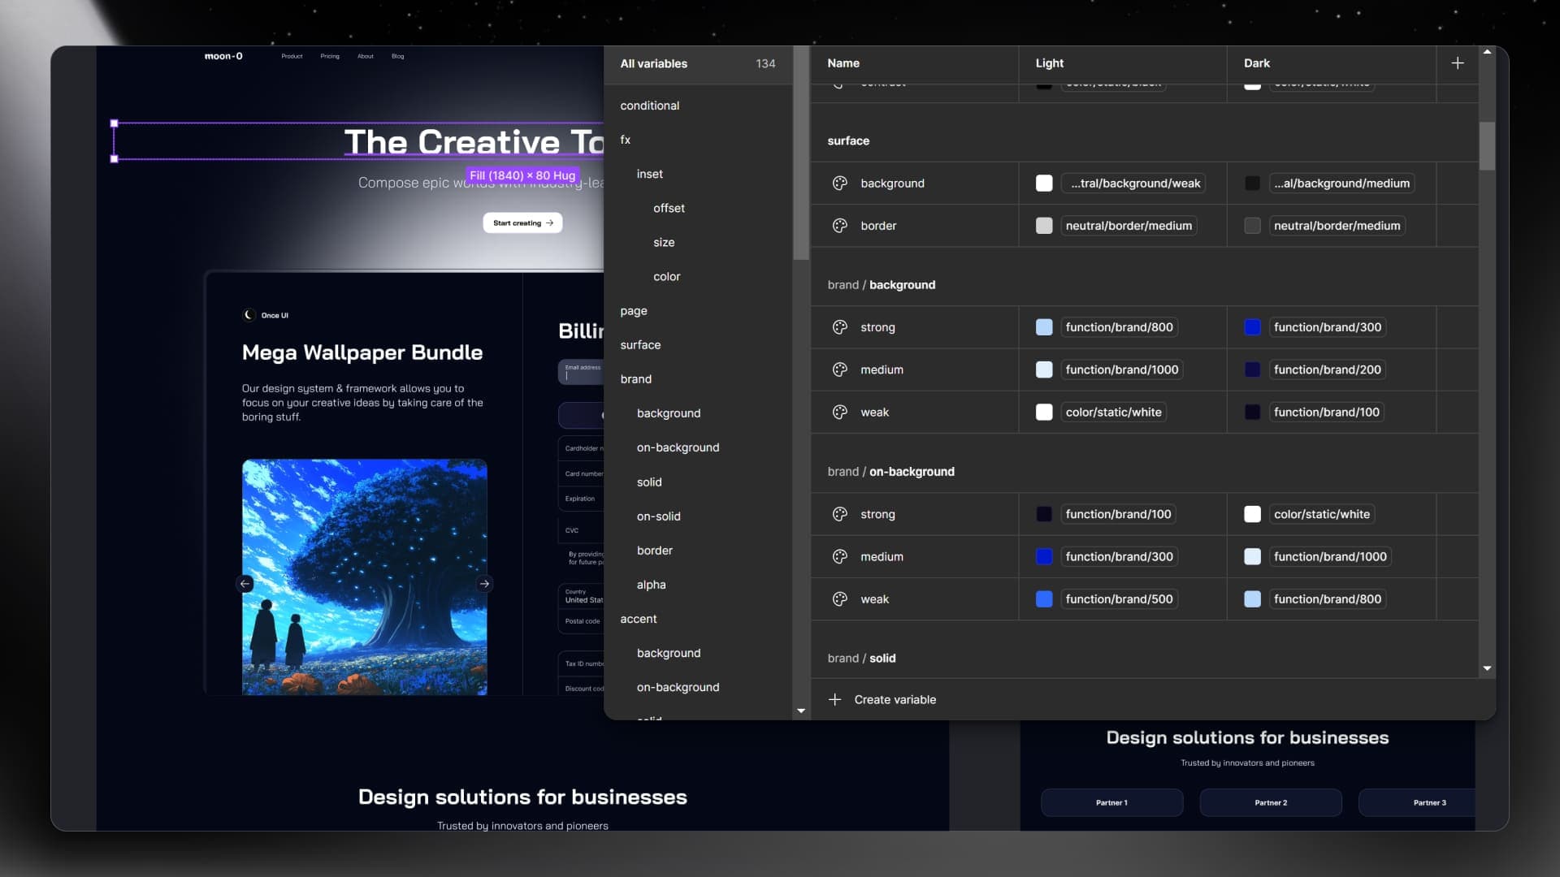1560x877 pixels.
Task: Collapse the fx group in the variables sidebar
Action: 626,139
